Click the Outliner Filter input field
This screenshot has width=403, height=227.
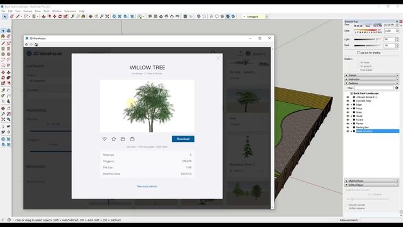tap(373, 88)
